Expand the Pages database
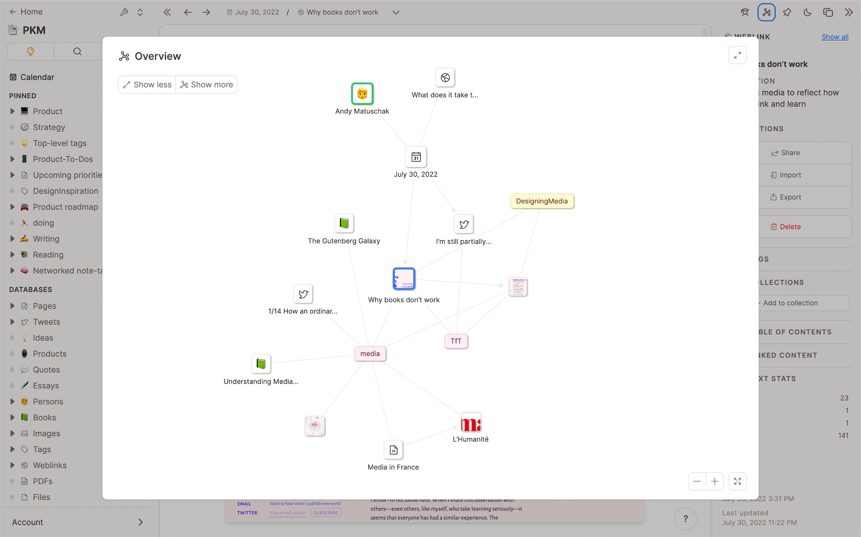Screen dimensions: 861x537 click(x=12, y=306)
